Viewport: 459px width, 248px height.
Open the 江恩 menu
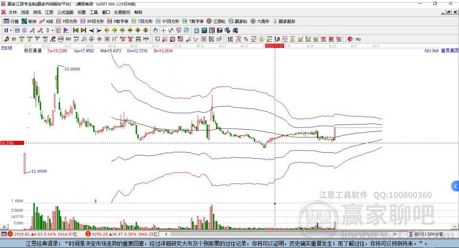pyautogui.click(x=49, y=12)
